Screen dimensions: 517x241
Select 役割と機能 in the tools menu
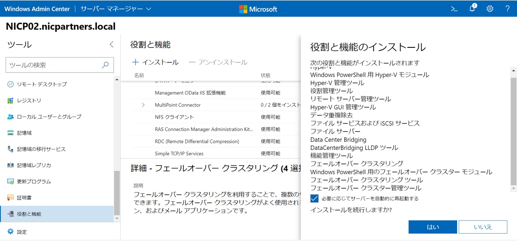pos(29,214)
